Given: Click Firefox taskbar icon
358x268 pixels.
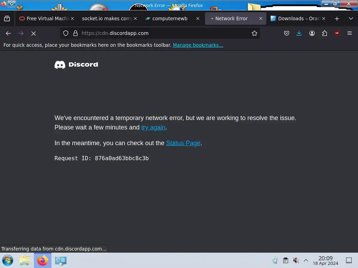Looking at the screenshot, I should (43, 260).
